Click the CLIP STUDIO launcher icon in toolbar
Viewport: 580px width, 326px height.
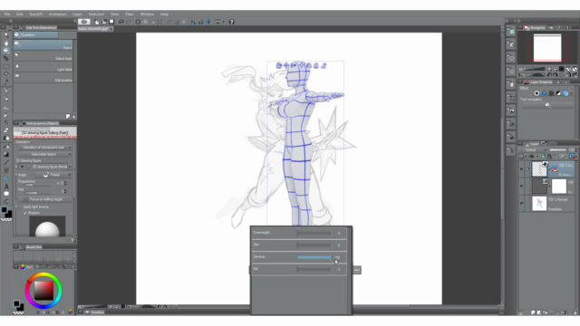point(84,22)
